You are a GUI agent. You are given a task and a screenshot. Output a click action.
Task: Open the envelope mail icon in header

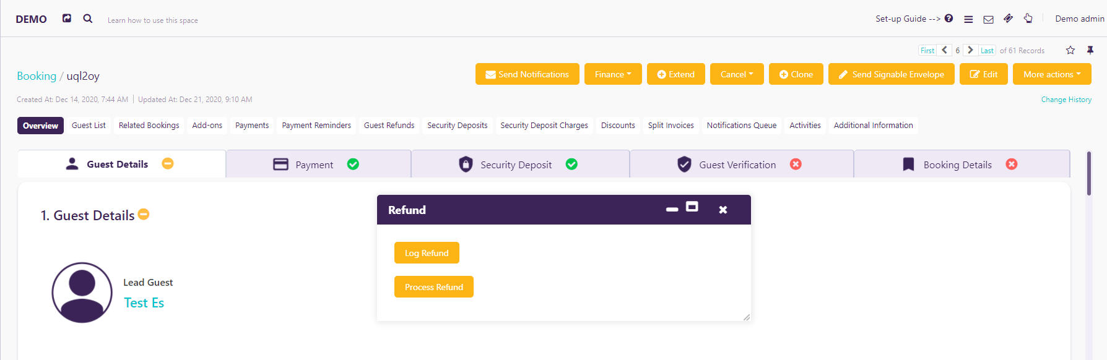pos(989,19)
